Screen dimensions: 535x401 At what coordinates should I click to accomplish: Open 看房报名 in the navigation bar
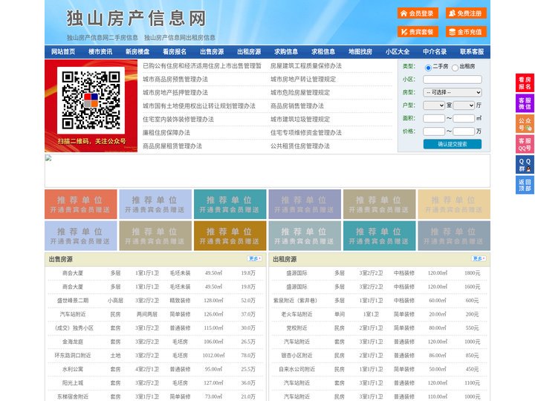(175, 52)
